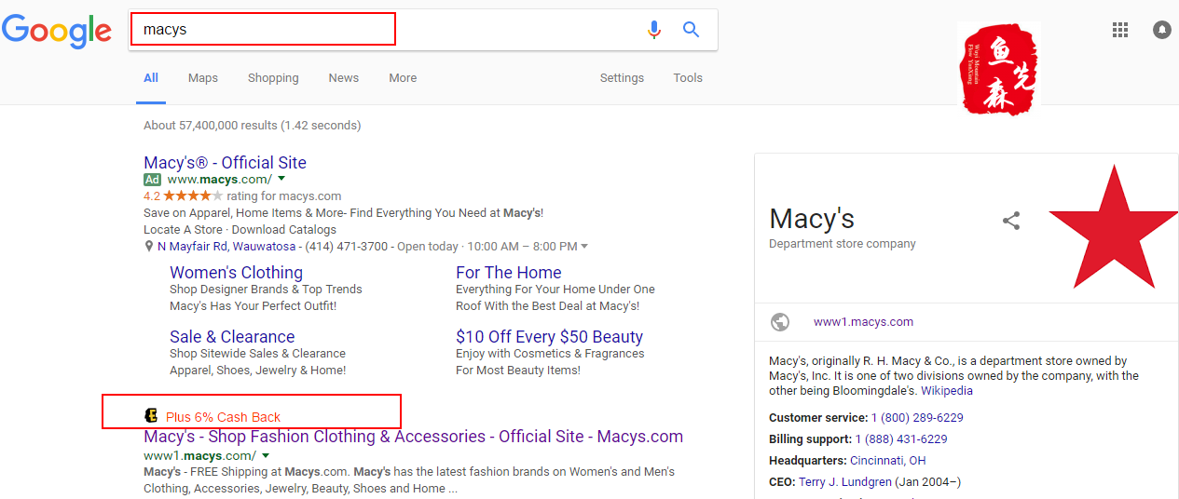This screenshot has height=499, width=1179.
Task: Click the Cincinnati, OH headquarters link
Action: 888,461
